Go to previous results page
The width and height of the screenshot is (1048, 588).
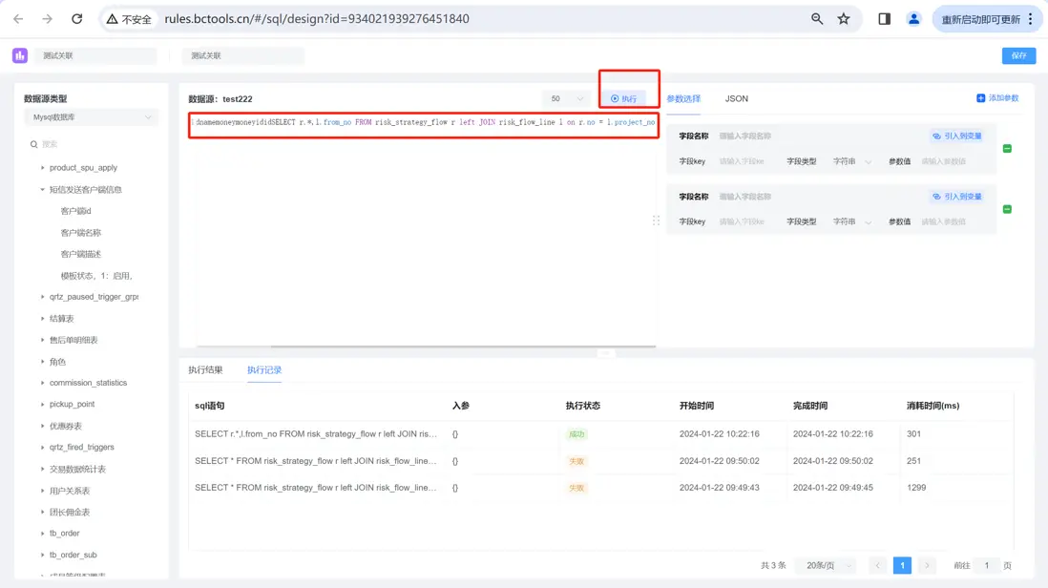click(x=877, y=565)
